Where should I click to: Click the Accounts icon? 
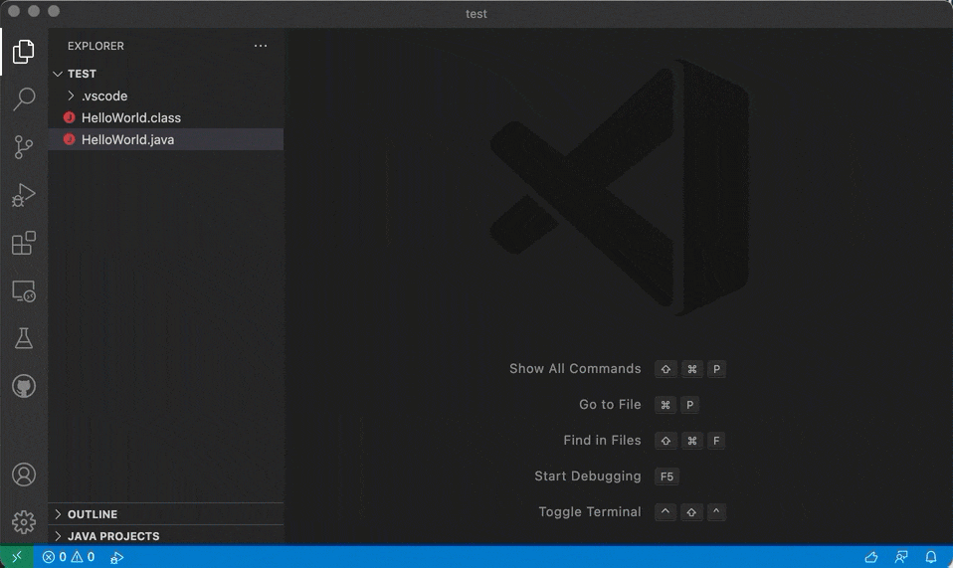click(24, 474)
